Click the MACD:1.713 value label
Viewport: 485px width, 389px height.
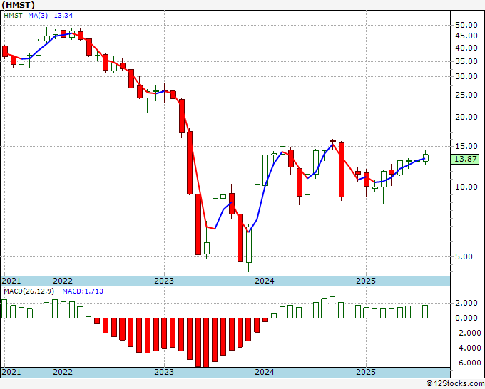pos(83,291)
